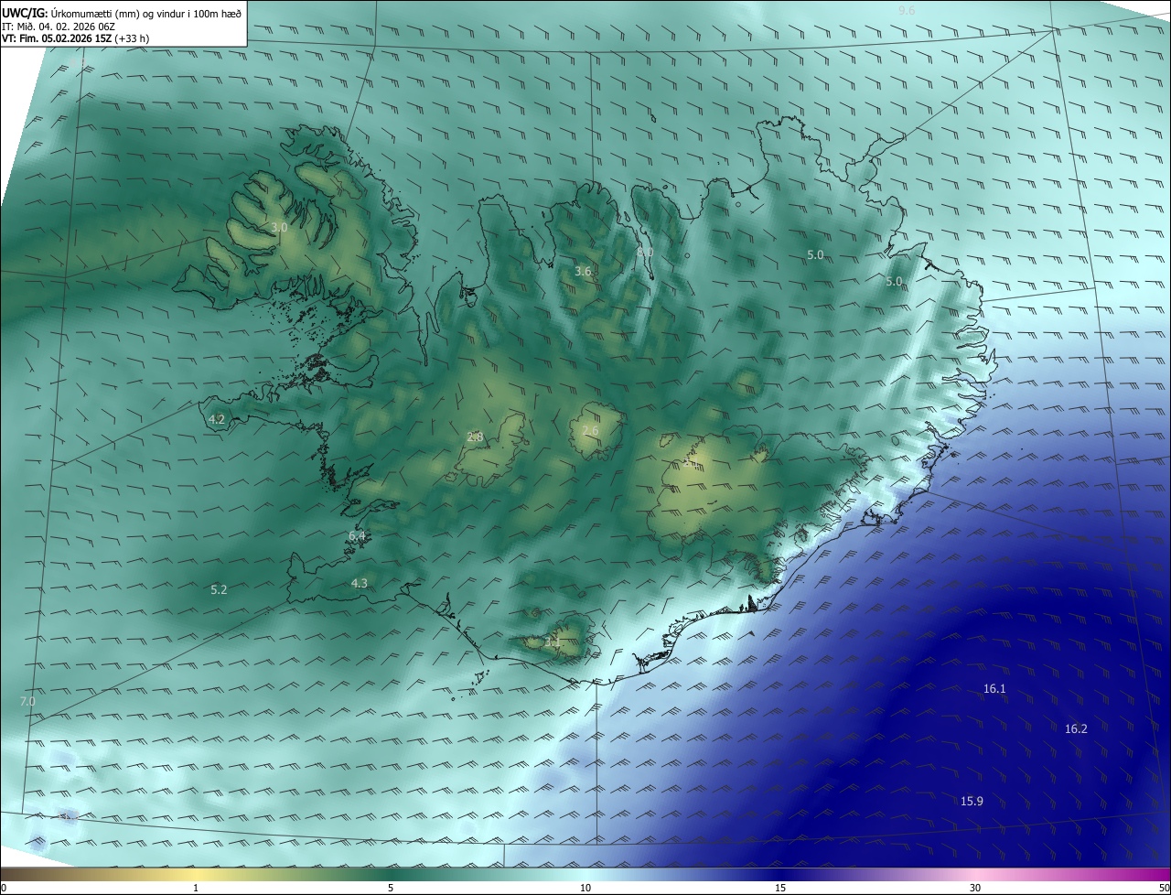Click the colorbar tick label 10
The width and height of the screenshot is (1171, 895).
[x=585, y=888]
